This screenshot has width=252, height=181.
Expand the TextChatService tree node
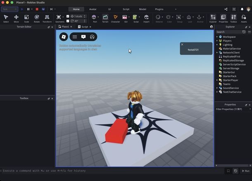coord(217,92)
